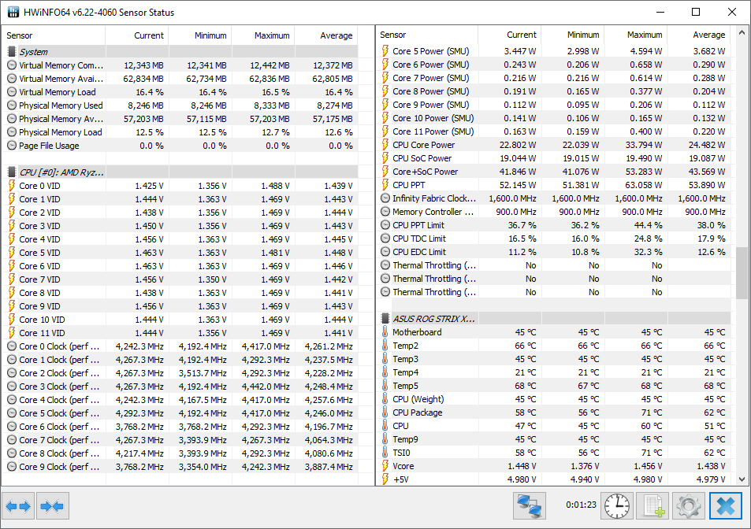Click the lightning icon beside Core 0 VID
The height and width of the screenshot is (529, 751).
(12, 186)
